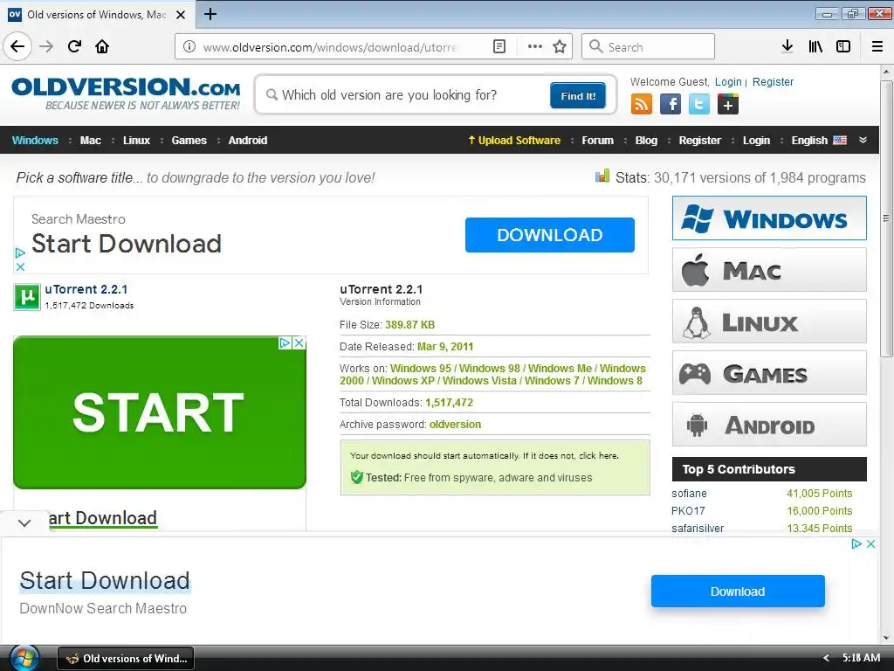Viewport: 894px width, 671px height.
Task: Click the Find It! button
Action: click(x=578, y=95)
